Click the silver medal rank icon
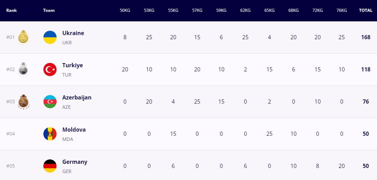The image size is (377, 180). pyautogui.click(x=23, y=69)
